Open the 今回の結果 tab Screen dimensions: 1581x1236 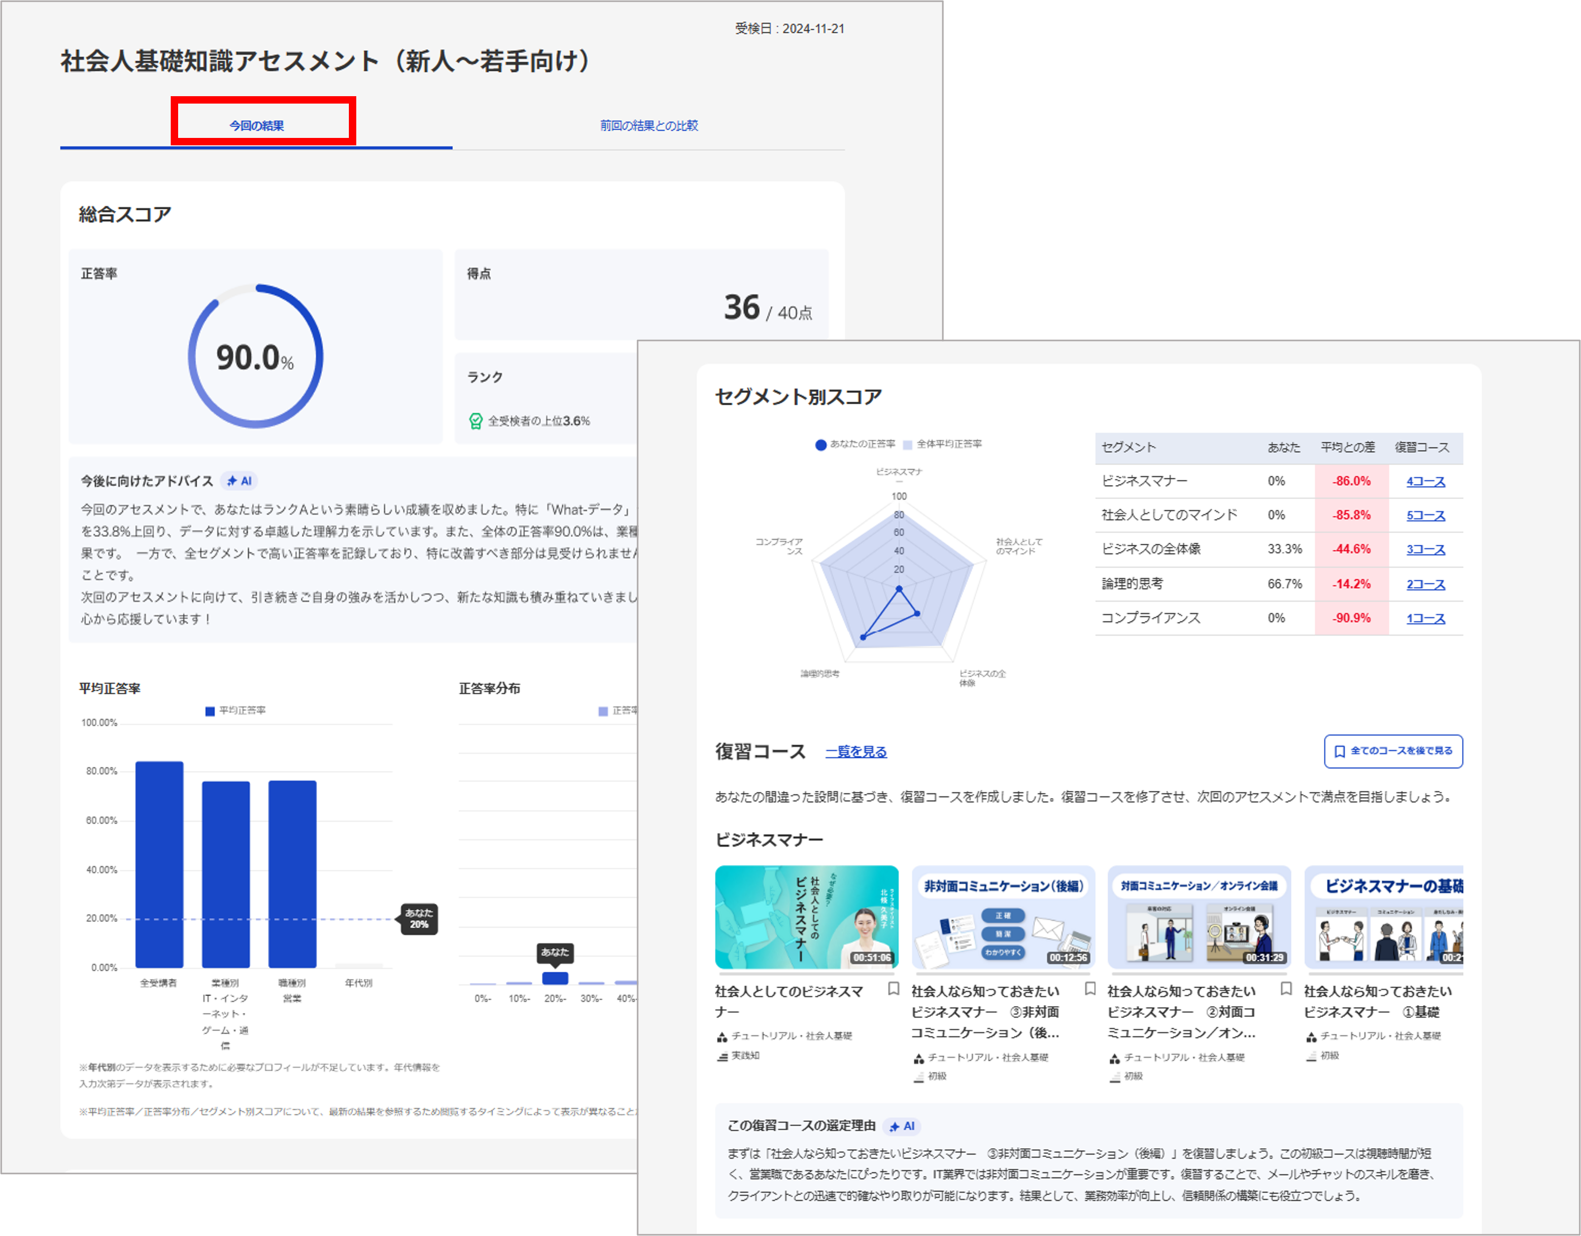[256, 126]
